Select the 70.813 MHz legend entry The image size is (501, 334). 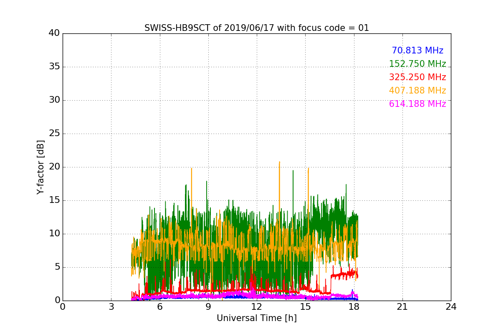pos(417,51)
